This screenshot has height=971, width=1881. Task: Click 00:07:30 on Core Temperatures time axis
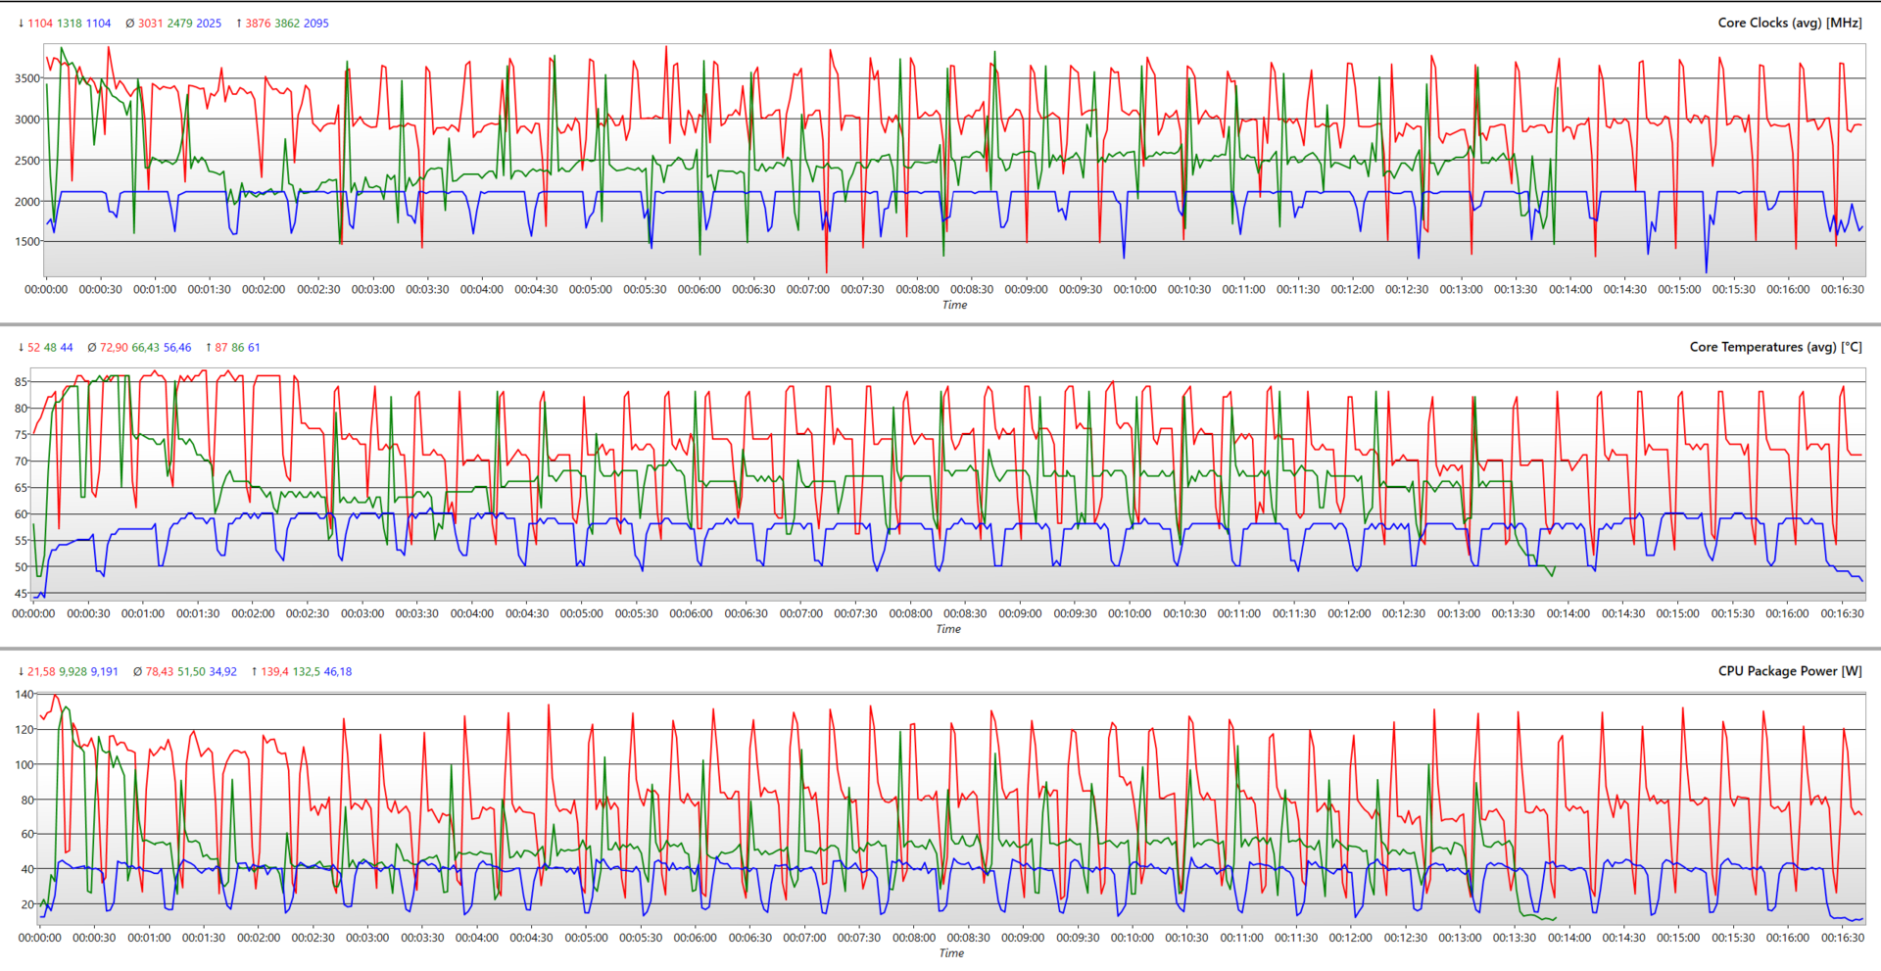pos(855,614)
